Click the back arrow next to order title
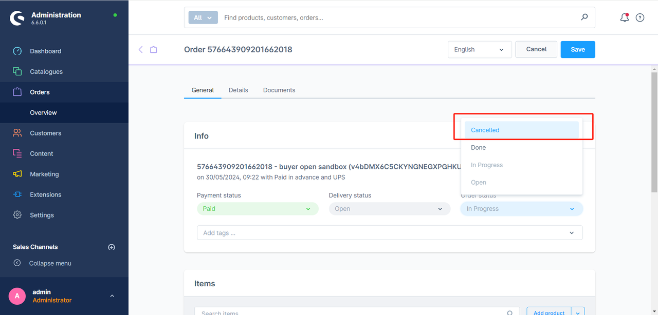The height and width of the screenshot is (315, 658). 141,49
